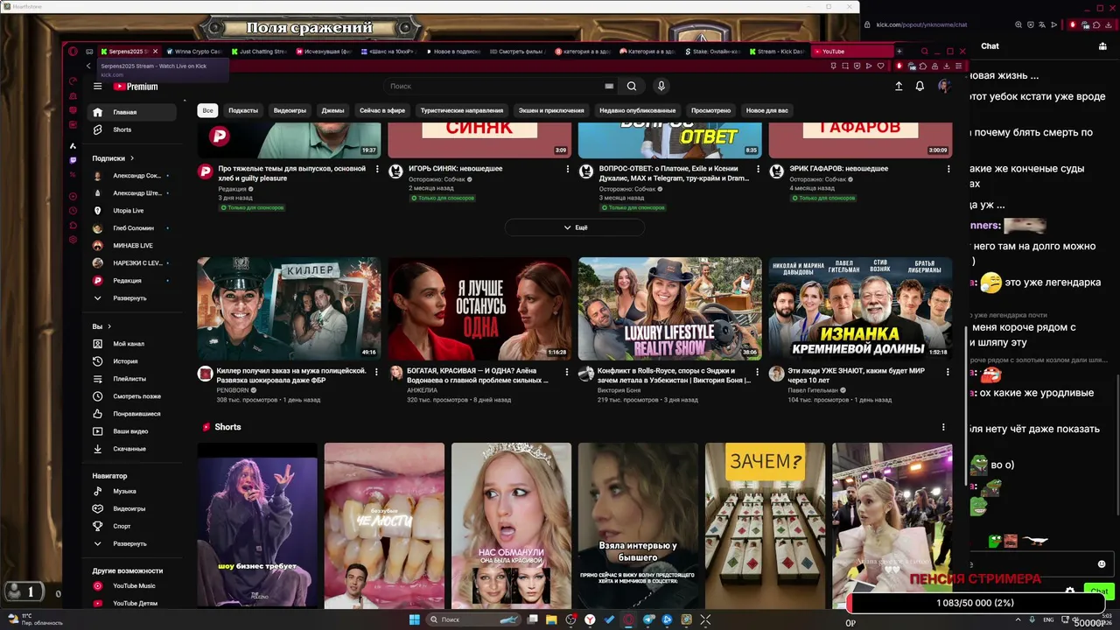Click the YouTube search magnifier button
The width and height of the screenshot is (1120, 630).
click(x=632, y=87)
